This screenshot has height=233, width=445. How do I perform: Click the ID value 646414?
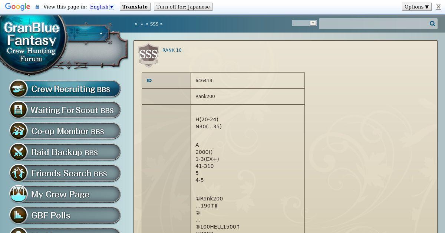[204, 81]
